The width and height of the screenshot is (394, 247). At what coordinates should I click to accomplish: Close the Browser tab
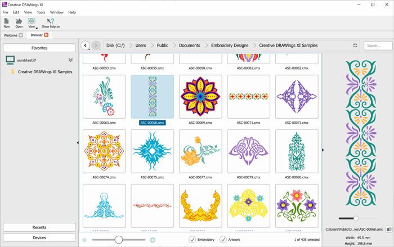[x=47, y=35]
